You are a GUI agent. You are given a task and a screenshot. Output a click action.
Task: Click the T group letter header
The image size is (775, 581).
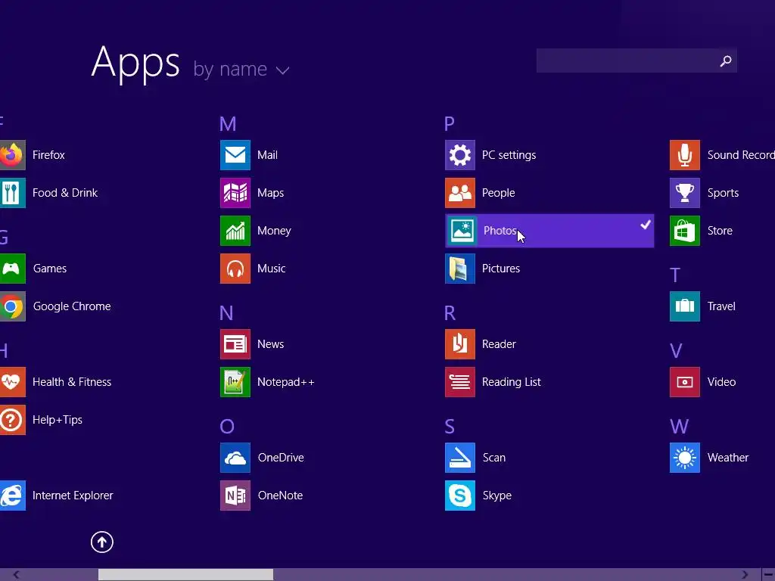675,275
